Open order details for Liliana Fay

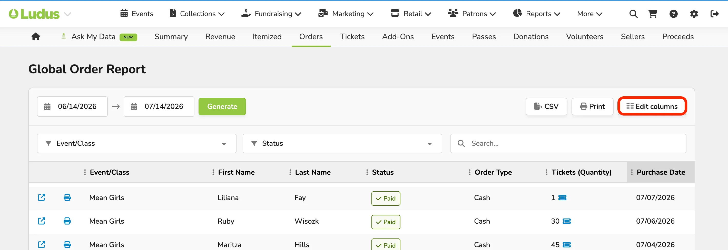42,197
